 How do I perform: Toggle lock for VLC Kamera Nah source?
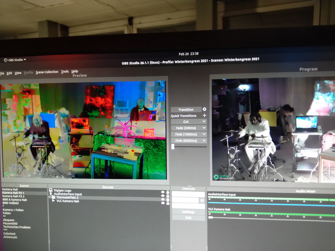click(167, 203)
